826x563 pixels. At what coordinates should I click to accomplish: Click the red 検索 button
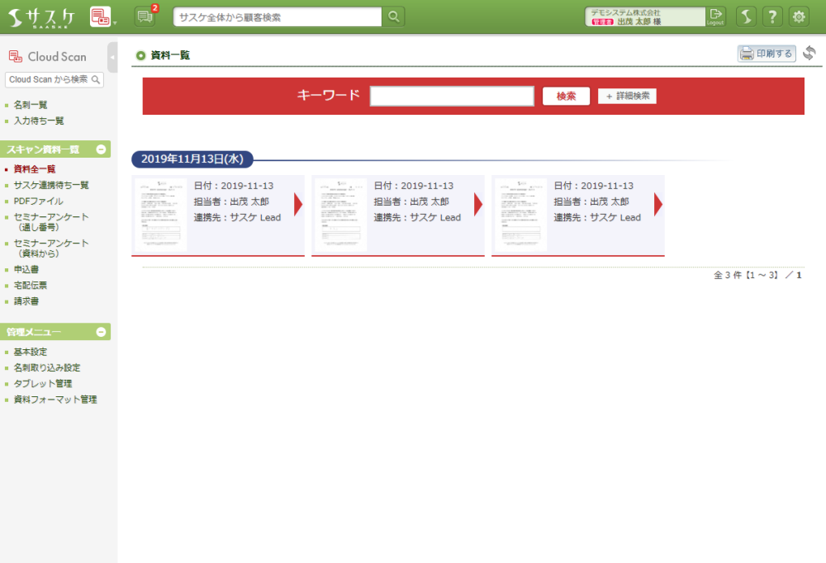pos(566,96)
